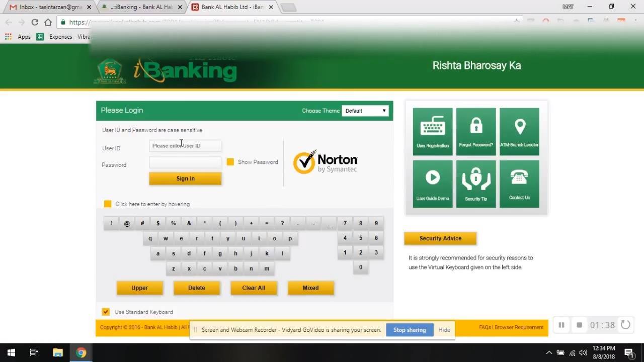Click the 0 key on virtual numpad
Viewport: 644px width, 362px height.
coord(361,267)
